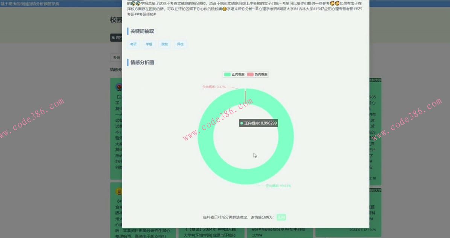The height and width of the screenshot is (238, 450).
Task: Click the 关键词抽取 section heading
Action: coord(142,31)
